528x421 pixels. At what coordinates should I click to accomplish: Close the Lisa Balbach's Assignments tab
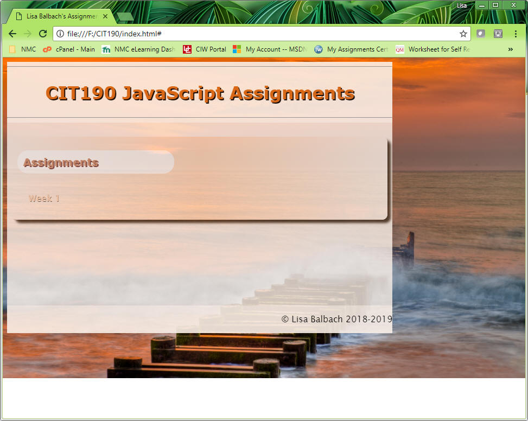coord(105,16)
